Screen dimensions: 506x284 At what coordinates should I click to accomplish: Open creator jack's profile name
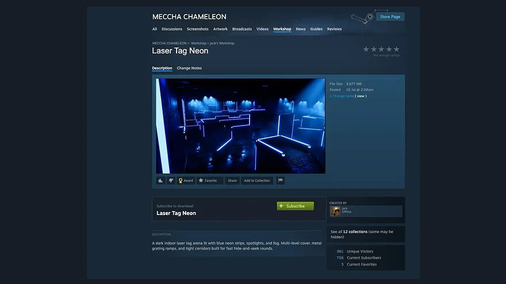344,208
